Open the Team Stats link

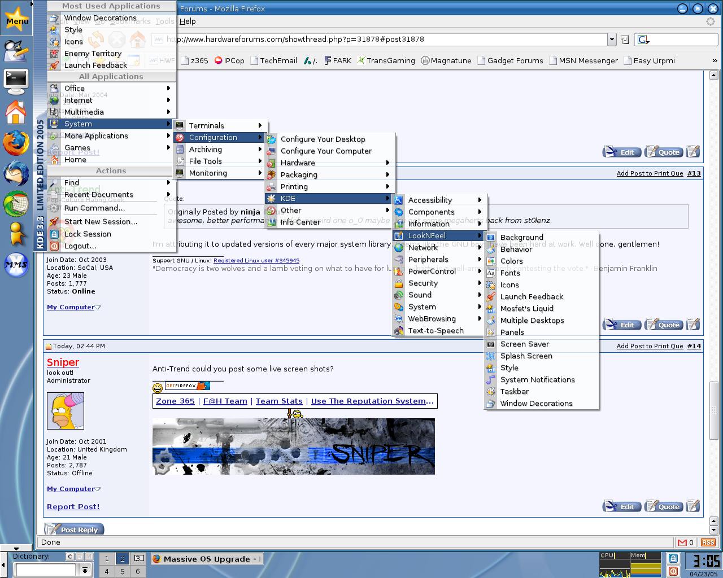(x=279, y=401)
